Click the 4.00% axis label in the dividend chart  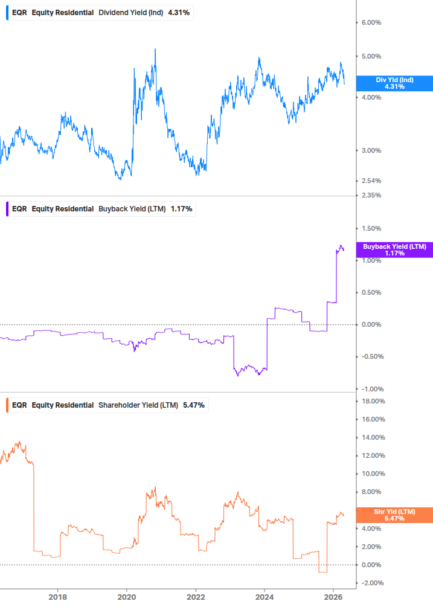click(x=371, y=98)
